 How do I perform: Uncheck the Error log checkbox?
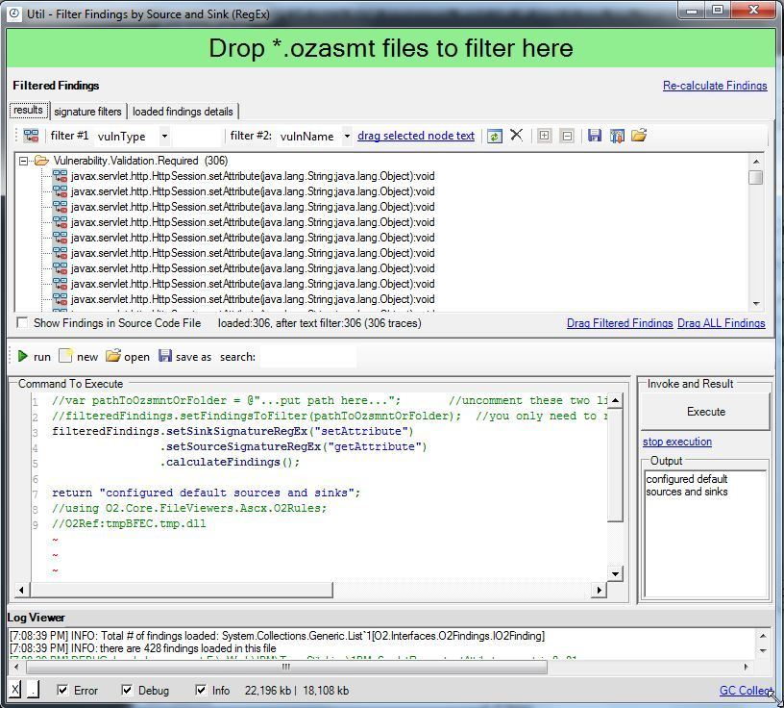click(62, 690)
